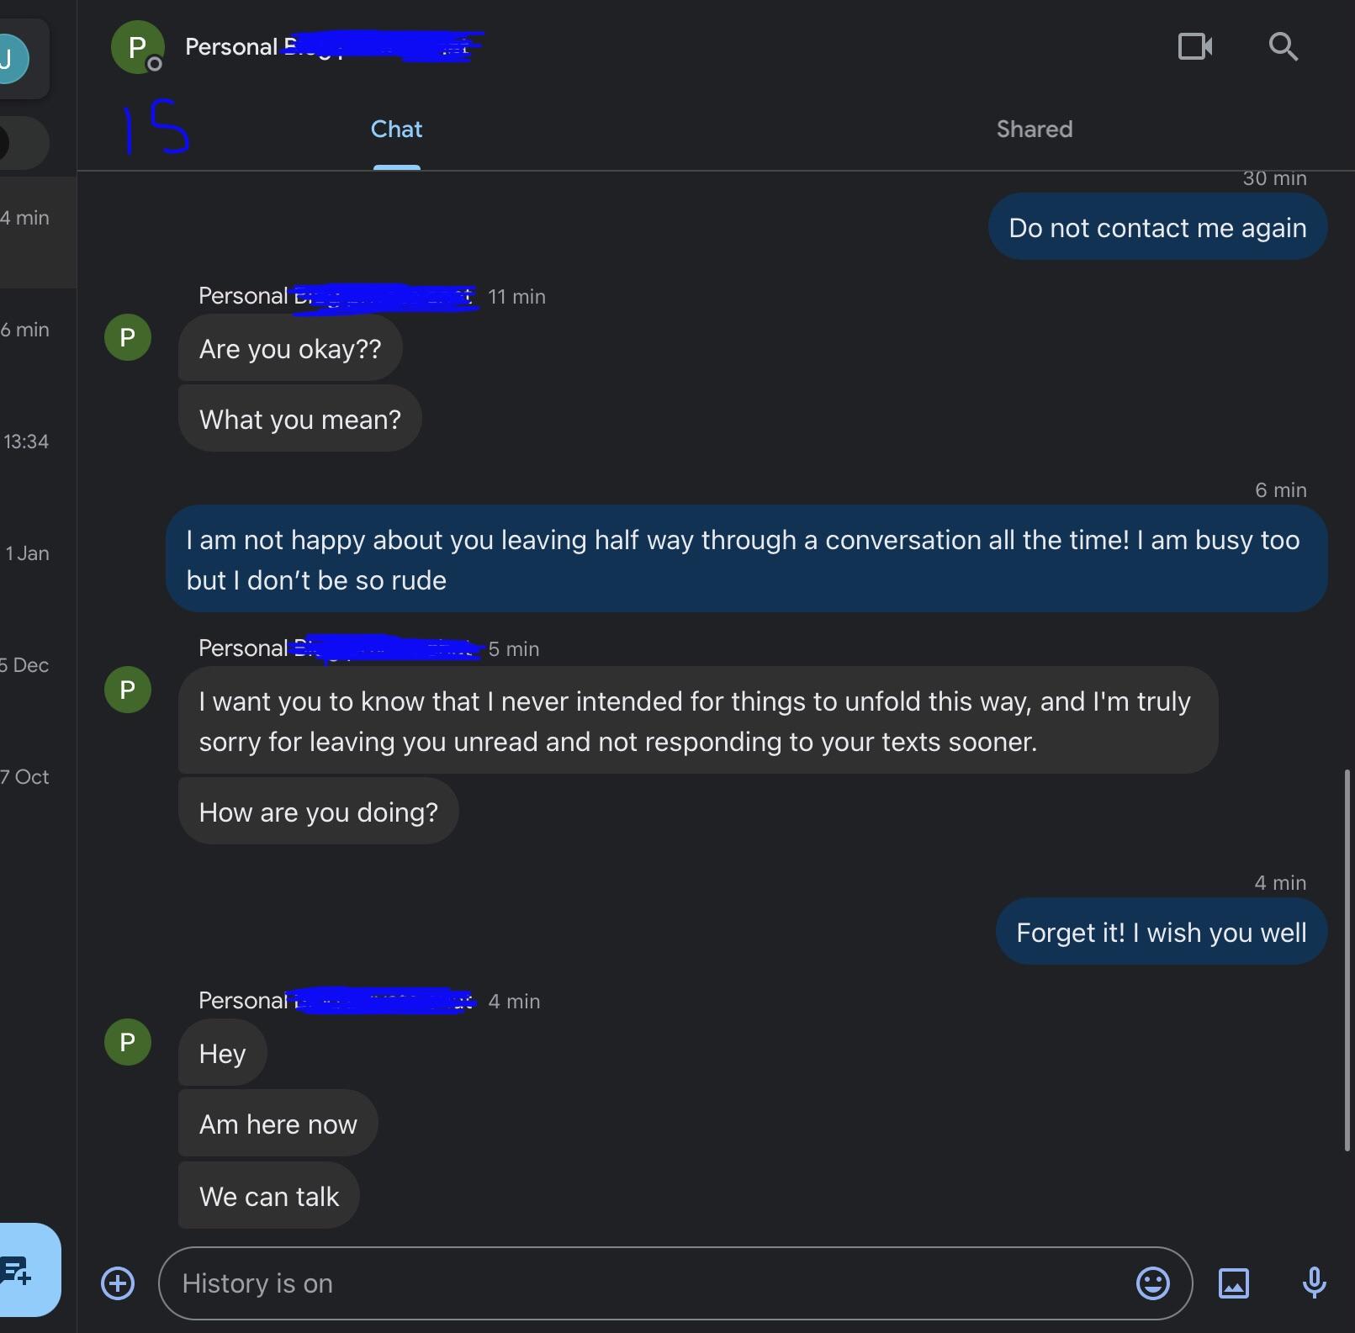Click the upload image icon
Viewport: 1355px width, 1333px height.
pyautogui.click(x=1234, y=1283)
